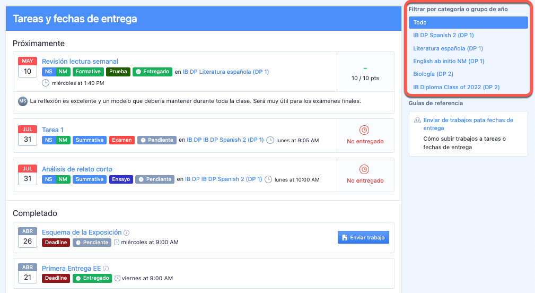Click the Entregado tag on Revisión lectura semanal
This screenshot has height=293, width=535.
click(152, 72)
